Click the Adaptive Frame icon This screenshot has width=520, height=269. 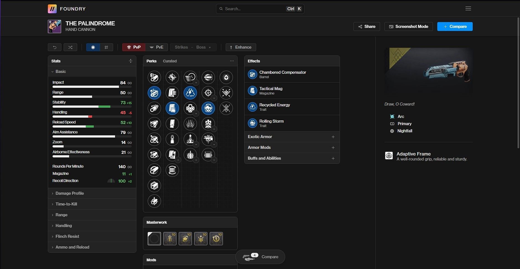[x=389, y=156]
